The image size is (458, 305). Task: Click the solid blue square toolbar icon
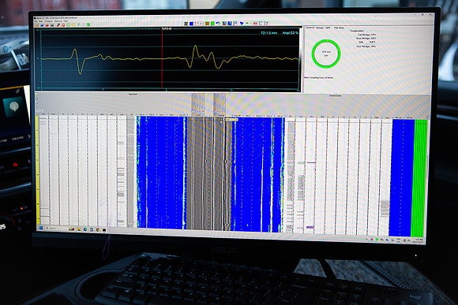(191, 24)
